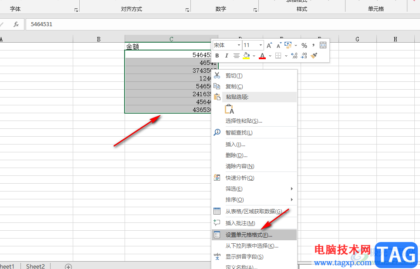Image resolution: width=420 pixels, height=269 pixels.
Task: Apply yellow fill color bucket
Action: [246, 56]
